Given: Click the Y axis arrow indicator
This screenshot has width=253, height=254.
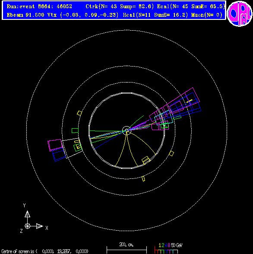Looking at the screenshot, I should tap(27, 214).
